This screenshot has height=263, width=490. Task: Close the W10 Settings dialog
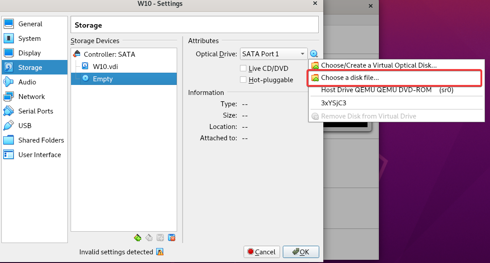[x=315, y=4]
